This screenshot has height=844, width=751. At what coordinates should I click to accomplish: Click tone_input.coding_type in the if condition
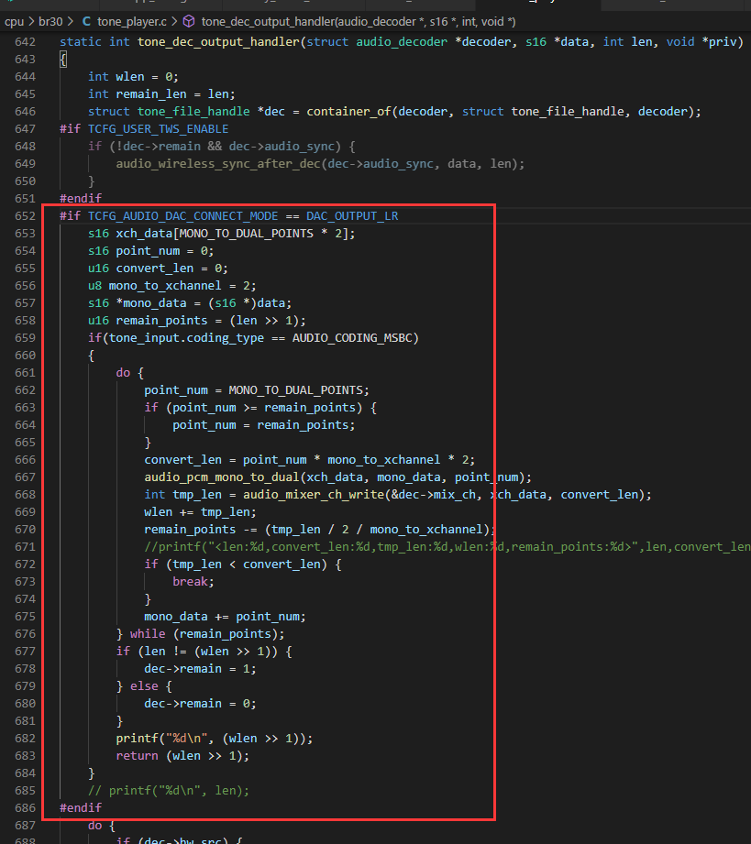click(x=186, y=338)
